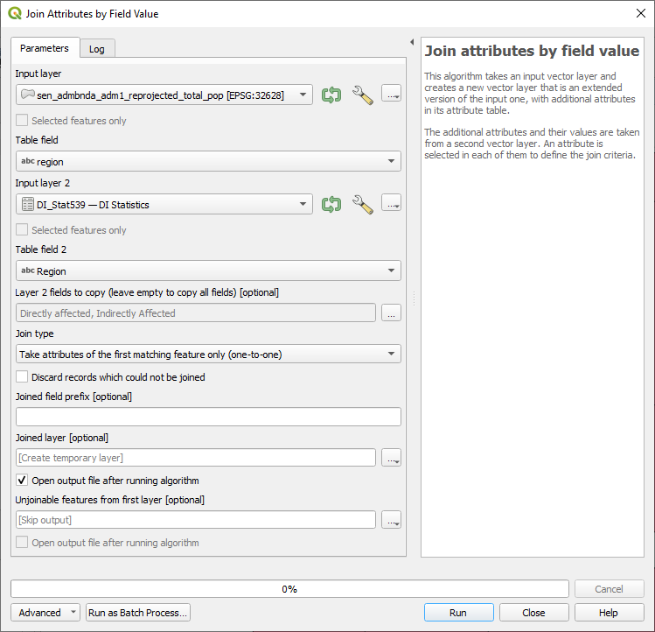Screen dimensions: 655x632
Task: Open advanced options wrench for Input layer 2
Action: (362, 204)
